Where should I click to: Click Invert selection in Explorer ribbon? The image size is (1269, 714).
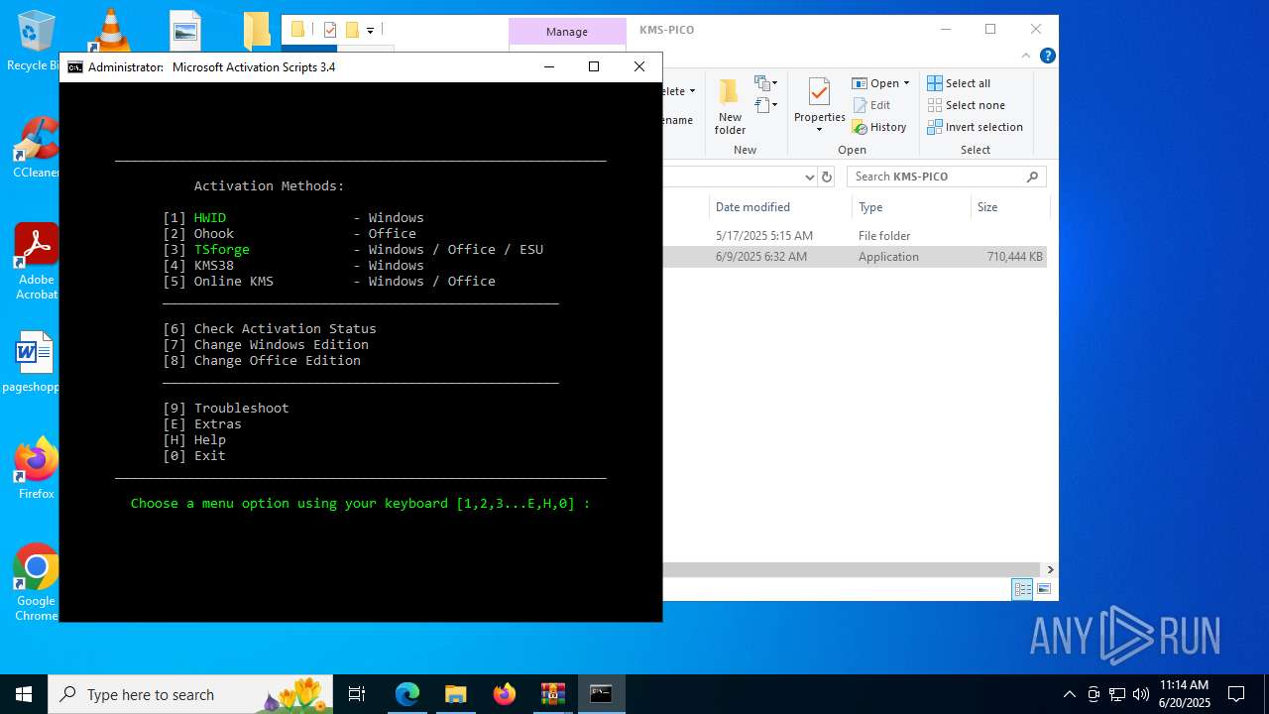click(x=976, y=127)
